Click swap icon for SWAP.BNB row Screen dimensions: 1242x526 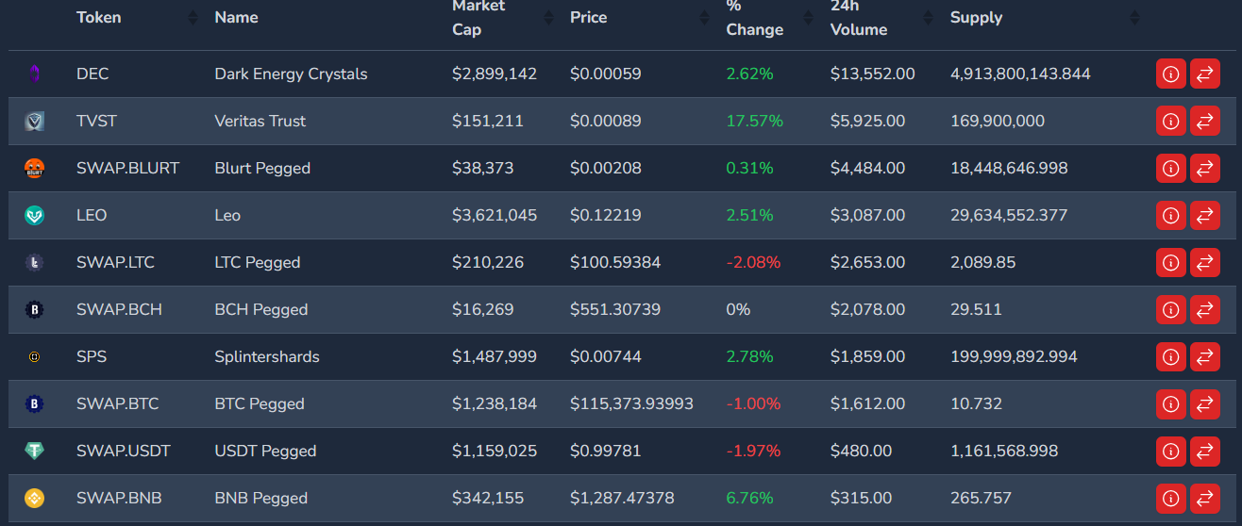1204,498
